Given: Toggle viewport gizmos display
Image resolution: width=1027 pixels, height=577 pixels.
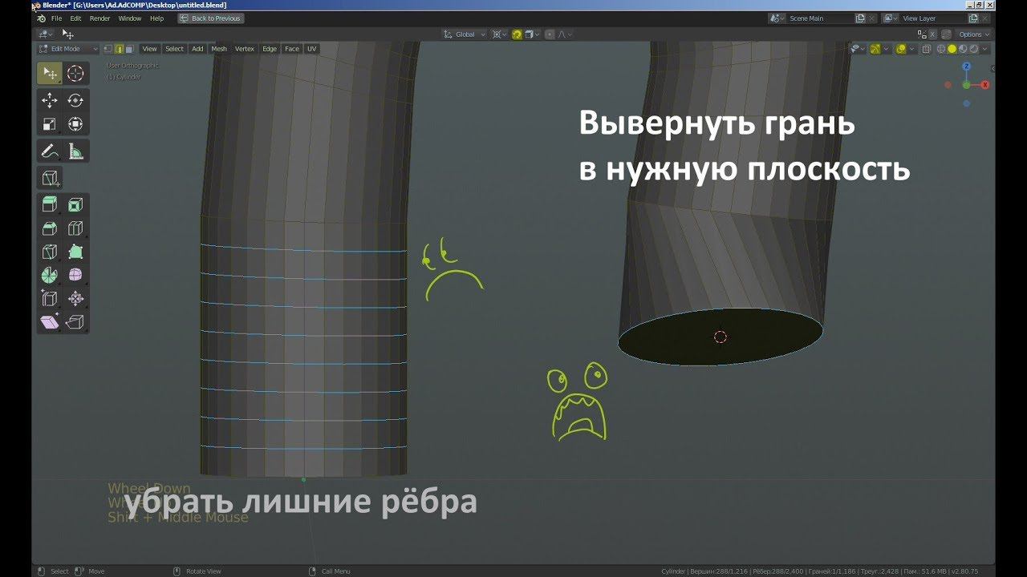Looking at the screenshot, I should click(875, 49).
